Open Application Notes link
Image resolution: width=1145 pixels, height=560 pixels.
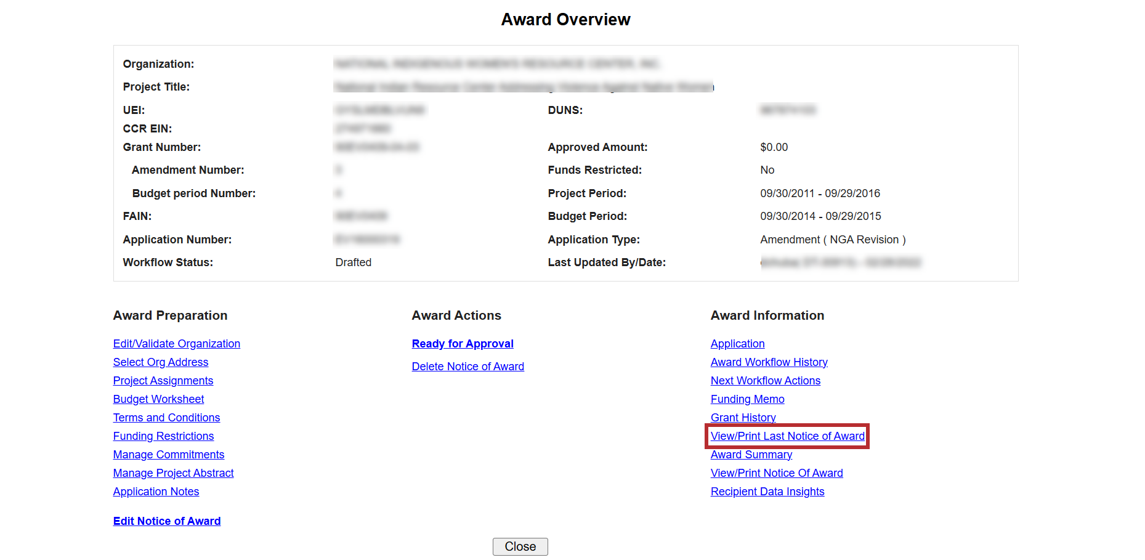156,492
